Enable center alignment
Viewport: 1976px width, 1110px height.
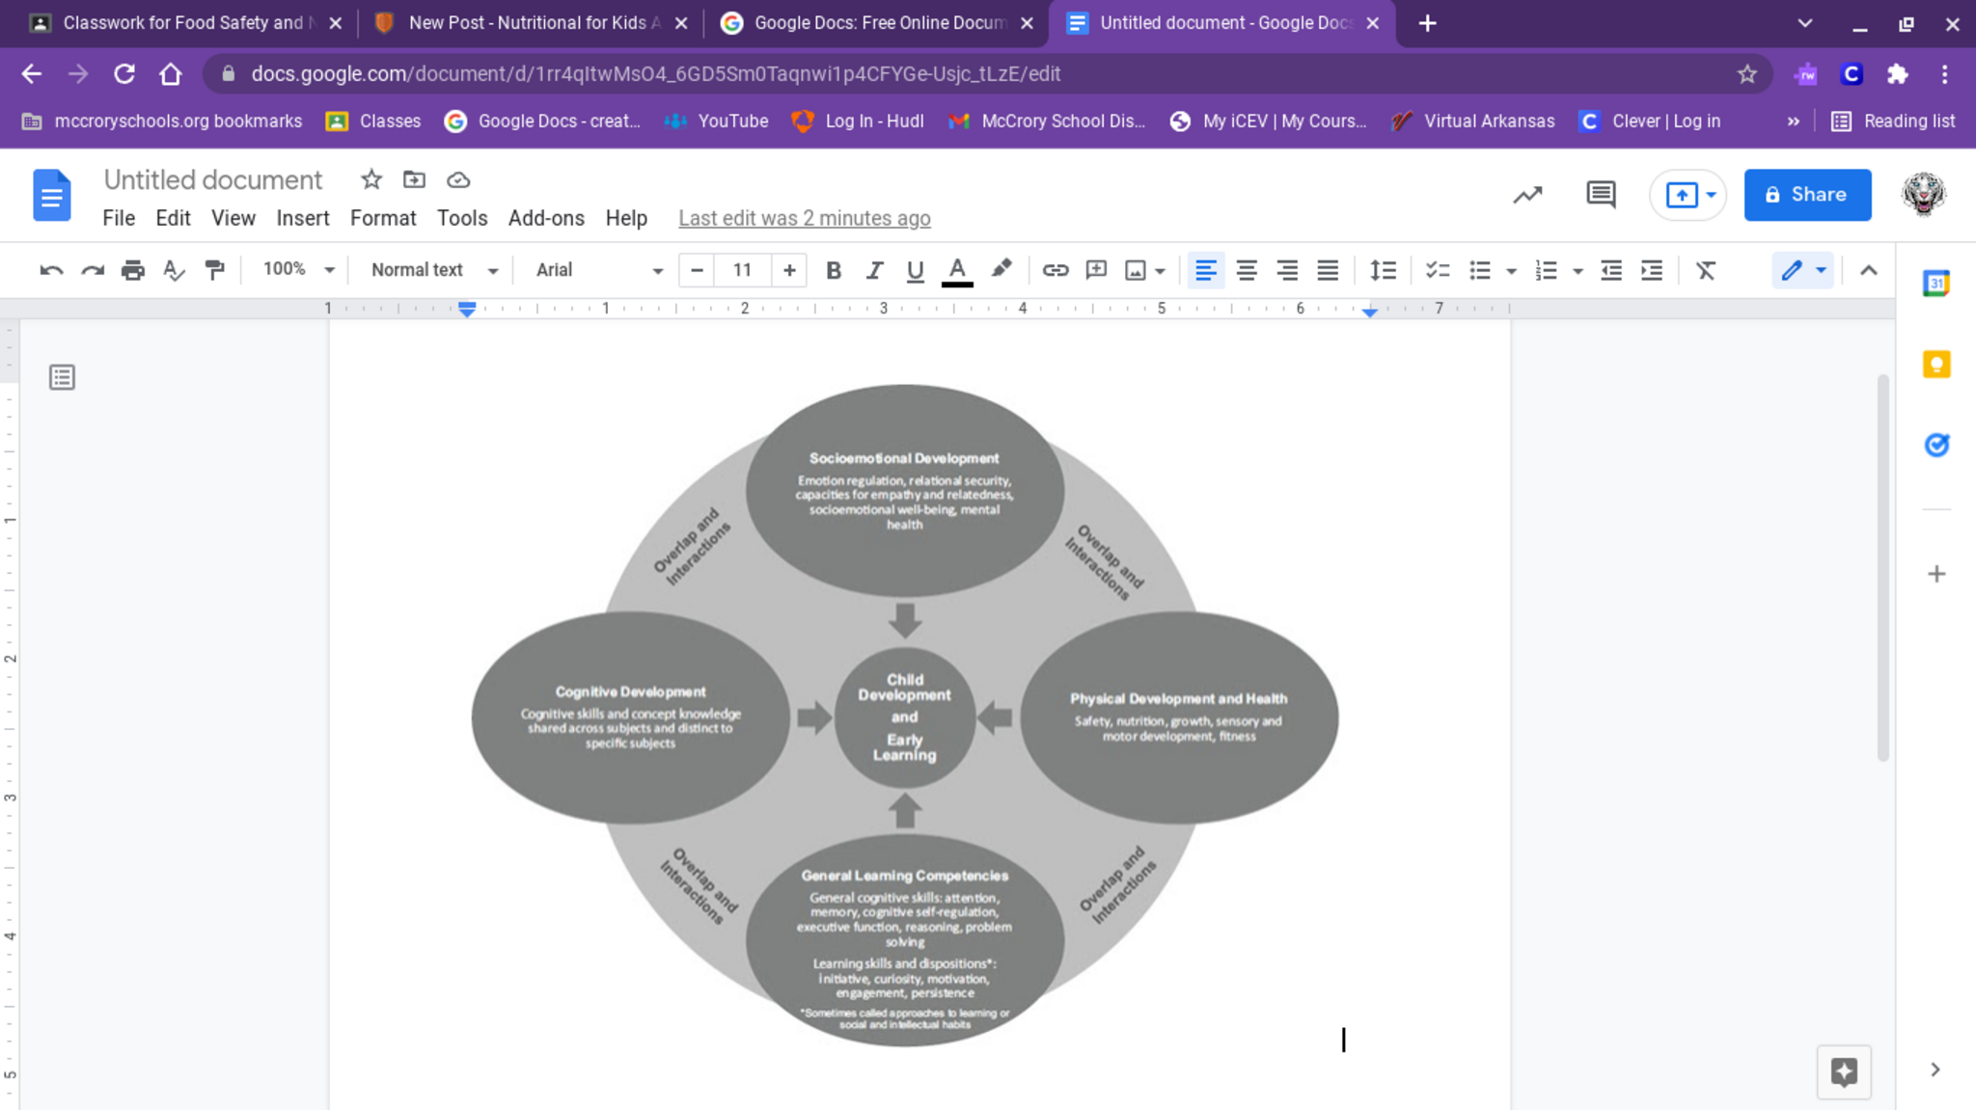click(1246, 270)
